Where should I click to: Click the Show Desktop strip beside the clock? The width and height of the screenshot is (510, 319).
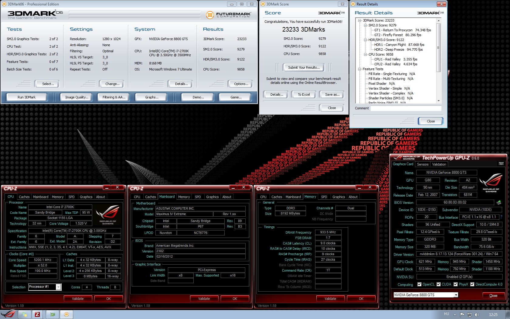tap(508, 314)
